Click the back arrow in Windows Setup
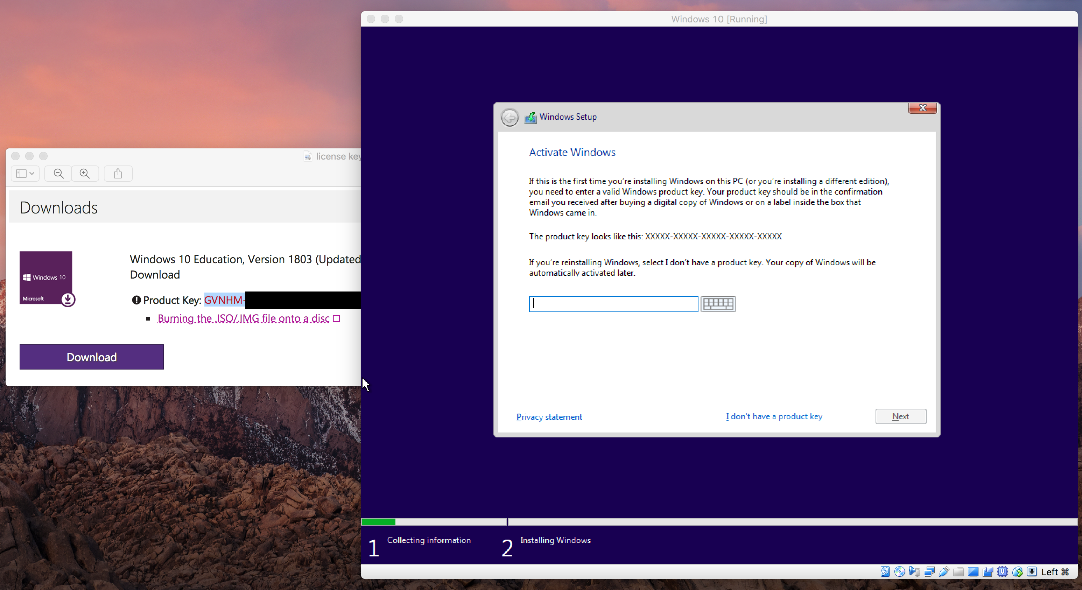This screenshot has height=590, width=1082. click(510, 117)
